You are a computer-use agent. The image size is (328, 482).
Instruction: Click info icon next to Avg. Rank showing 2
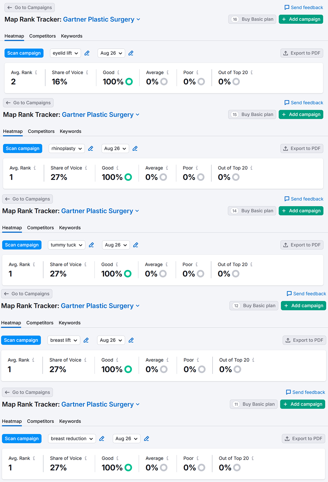pos(36,73)
